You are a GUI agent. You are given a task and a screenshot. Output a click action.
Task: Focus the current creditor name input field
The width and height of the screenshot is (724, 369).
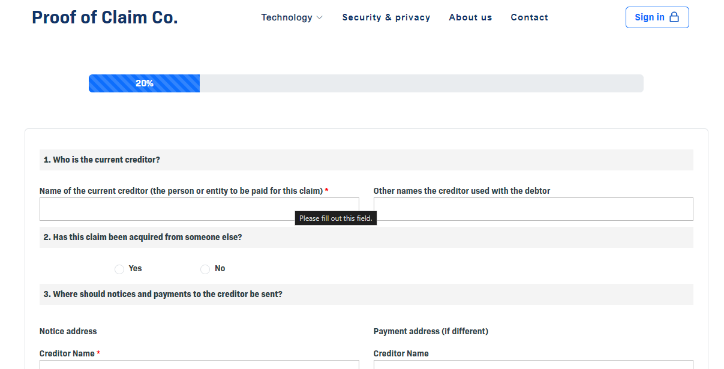click(168, 209)
